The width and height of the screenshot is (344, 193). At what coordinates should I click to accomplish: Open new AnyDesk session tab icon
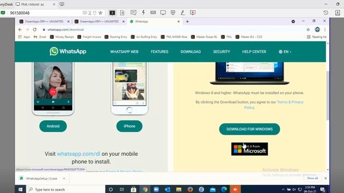[62, 4]
